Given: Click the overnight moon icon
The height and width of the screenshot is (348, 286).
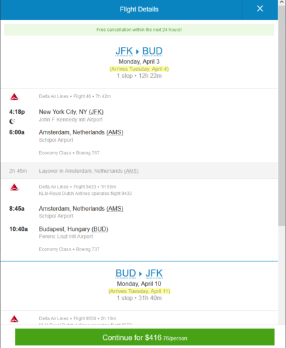Looking at the screenshot, I should [12, 121].
